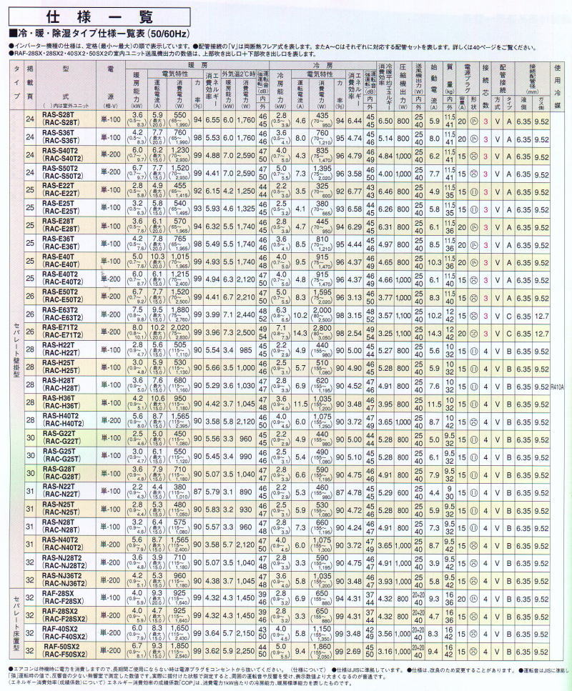Select the (RAC-E22T) outdoor unit name
The height and width of the screenshot is (691, 572).
[61, 194]
